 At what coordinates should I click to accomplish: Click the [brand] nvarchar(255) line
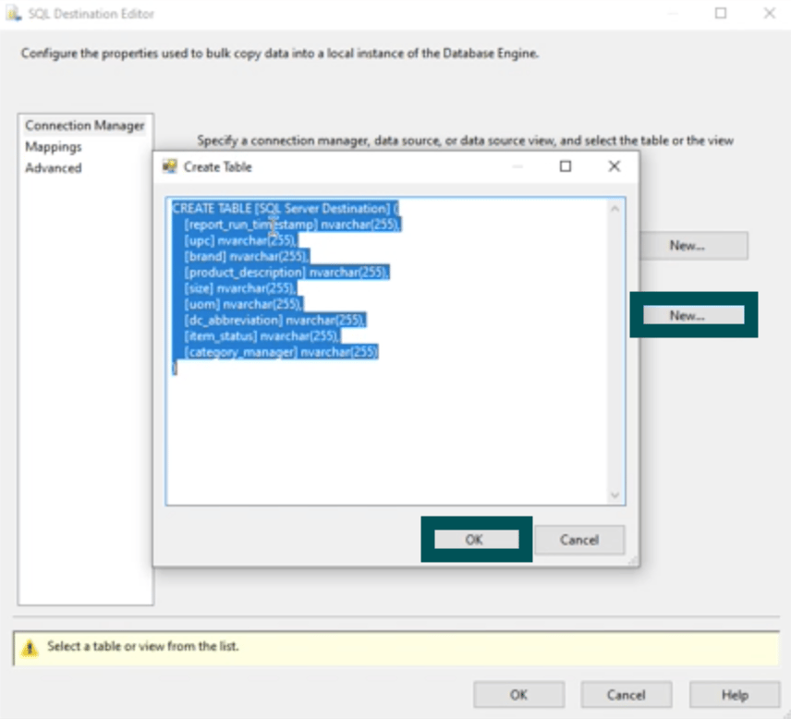click(246, 257)
